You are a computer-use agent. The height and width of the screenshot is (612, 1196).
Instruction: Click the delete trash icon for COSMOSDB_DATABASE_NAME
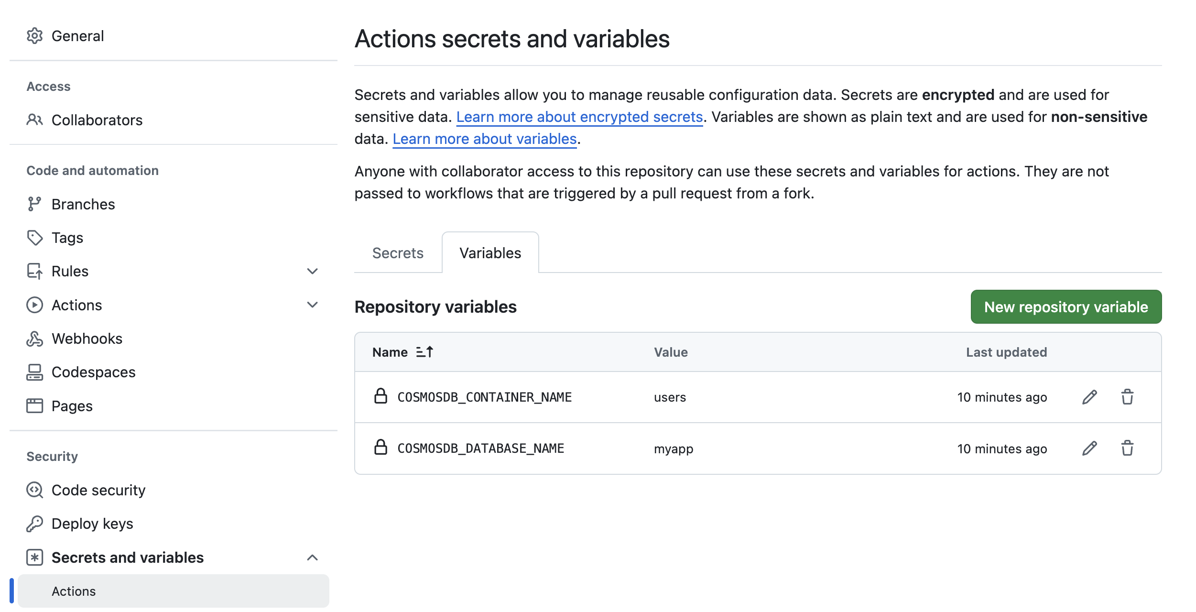point(1127,448)
